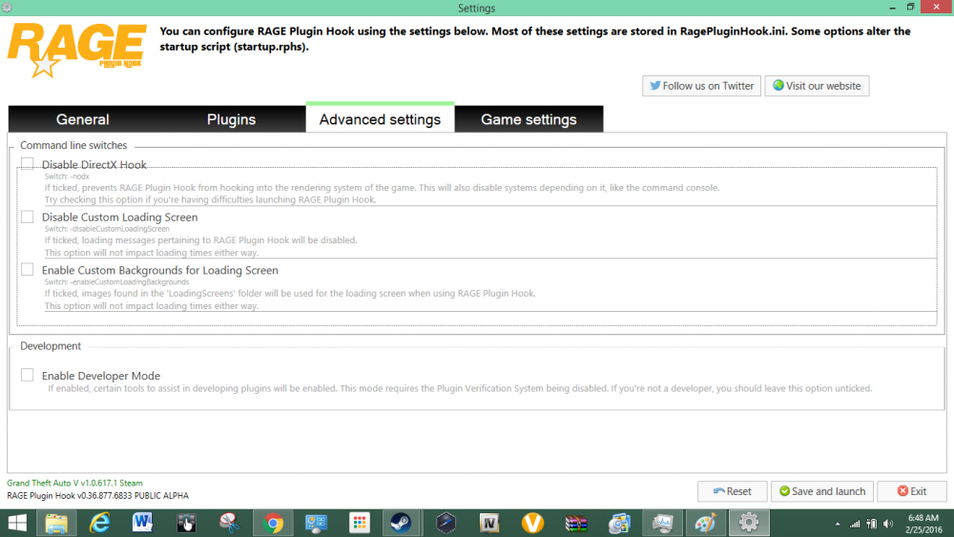954x537 pixels.
Task: Open Google Chrome from taskbar
Action: [273, 523]
